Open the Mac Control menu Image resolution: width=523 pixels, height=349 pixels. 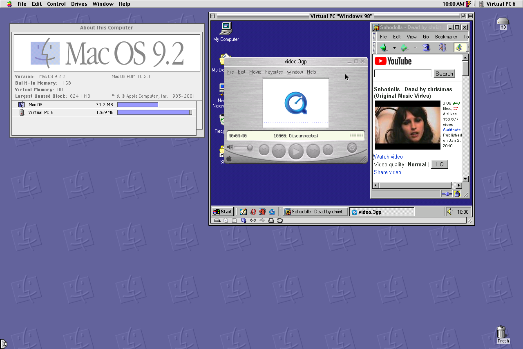click(x=56, y=4)
